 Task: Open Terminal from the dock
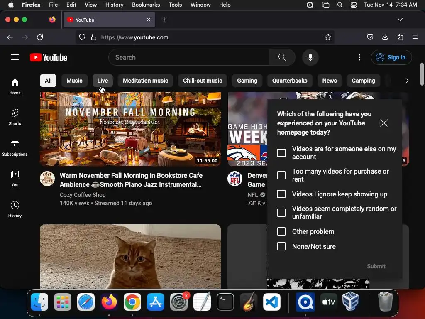(x=225, y=302)
